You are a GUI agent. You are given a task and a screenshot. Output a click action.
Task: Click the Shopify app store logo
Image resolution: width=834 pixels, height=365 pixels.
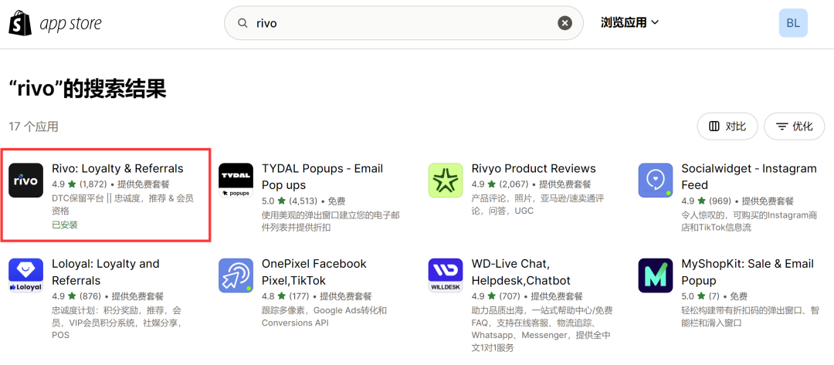[x=55, y=23]
